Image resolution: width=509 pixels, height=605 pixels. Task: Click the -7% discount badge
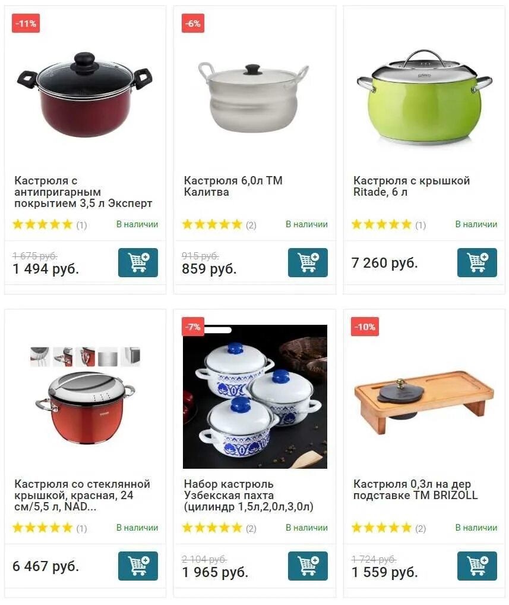pyautogui.click(x=192, y=327)
